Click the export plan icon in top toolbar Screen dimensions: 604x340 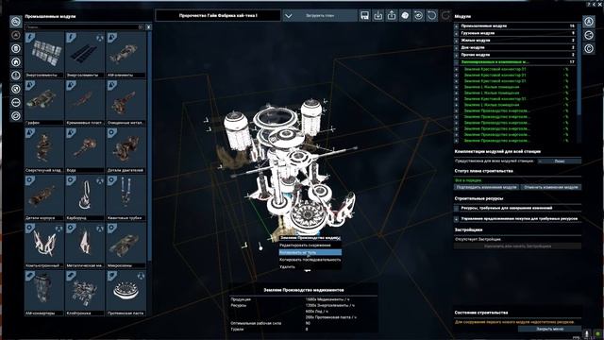392,15
